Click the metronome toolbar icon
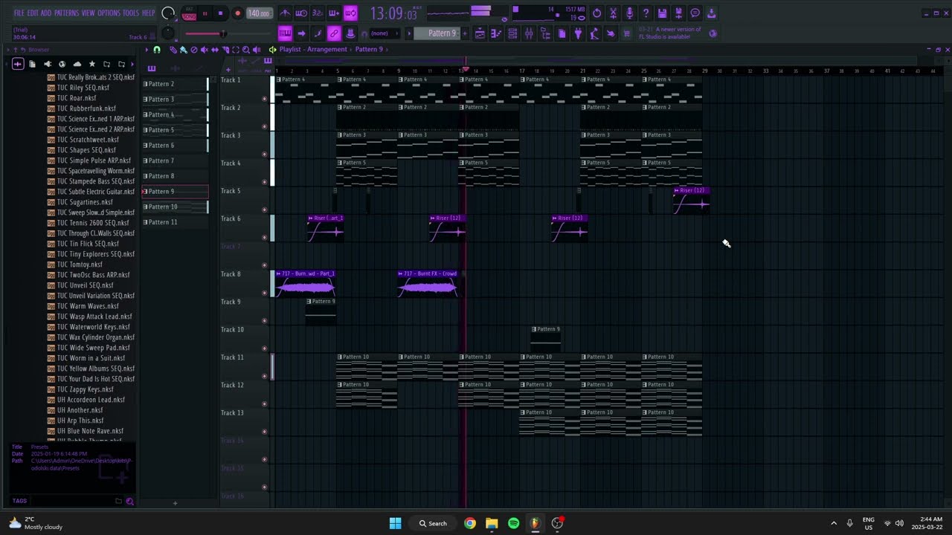 (286, 13)
